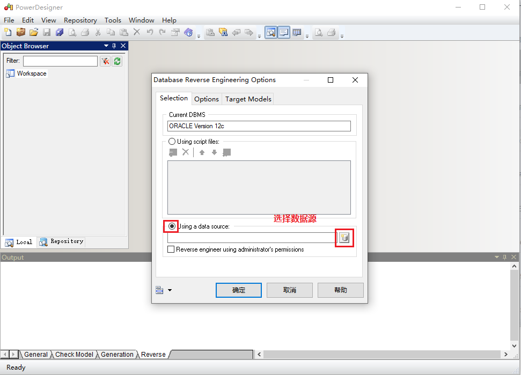
Task: Click the Properties toolbar icon
Action: [175, 32]
